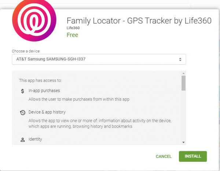This screenshot has width=220, height=171.
Task: Click the INSTALL button
Action: (193, 156)
